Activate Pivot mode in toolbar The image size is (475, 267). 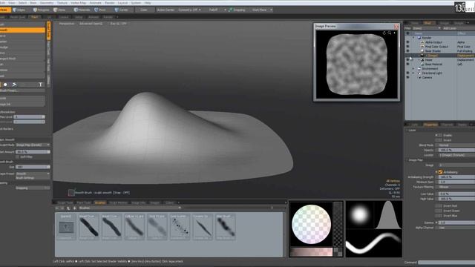click(x=101, y=10)
